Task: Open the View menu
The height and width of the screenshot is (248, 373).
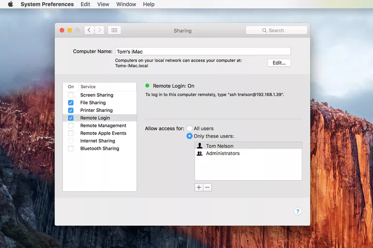Action: pos(103,4)
